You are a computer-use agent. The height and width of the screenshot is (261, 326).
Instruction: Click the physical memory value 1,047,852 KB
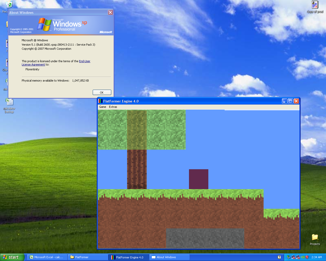pos(80,81)
